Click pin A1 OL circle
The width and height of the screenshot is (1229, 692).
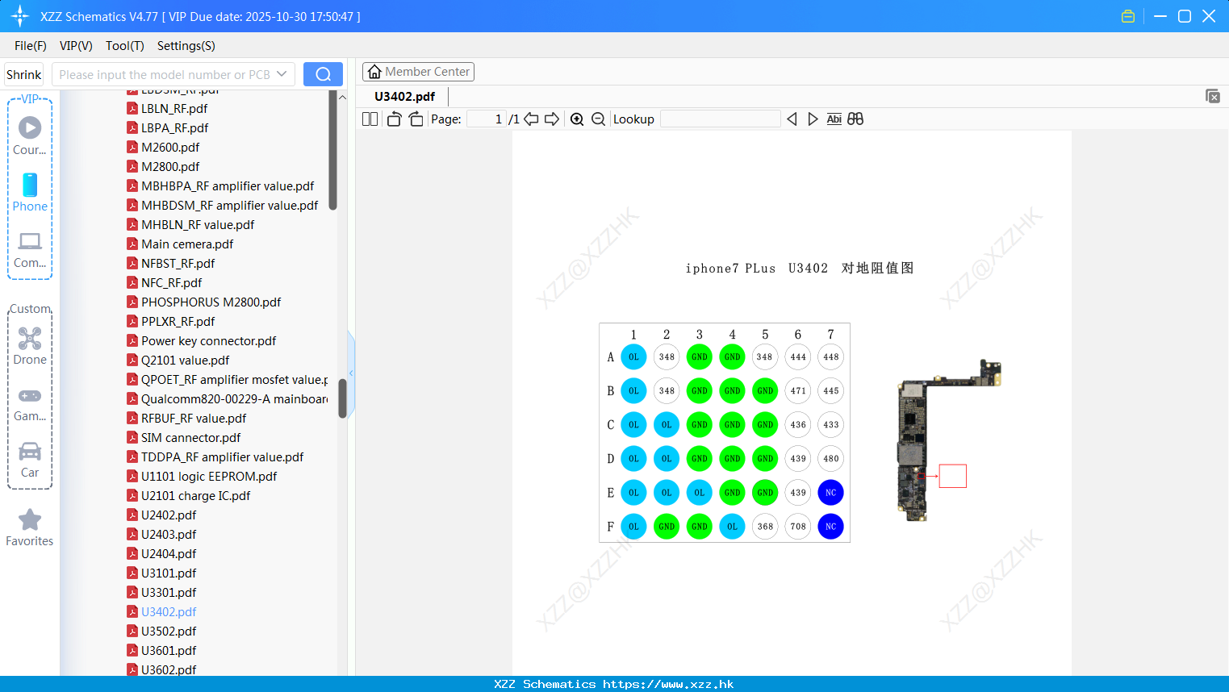633,356
